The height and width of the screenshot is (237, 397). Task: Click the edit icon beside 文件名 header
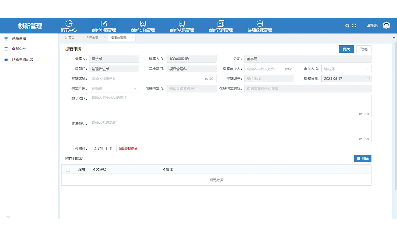click(93, 169)
